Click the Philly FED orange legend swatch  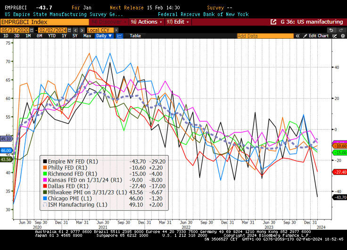pos(45,167)
